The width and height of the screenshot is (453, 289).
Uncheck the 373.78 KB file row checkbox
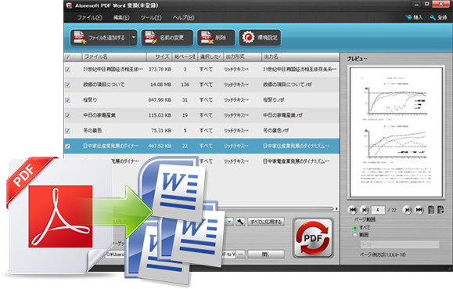(67, 70)
